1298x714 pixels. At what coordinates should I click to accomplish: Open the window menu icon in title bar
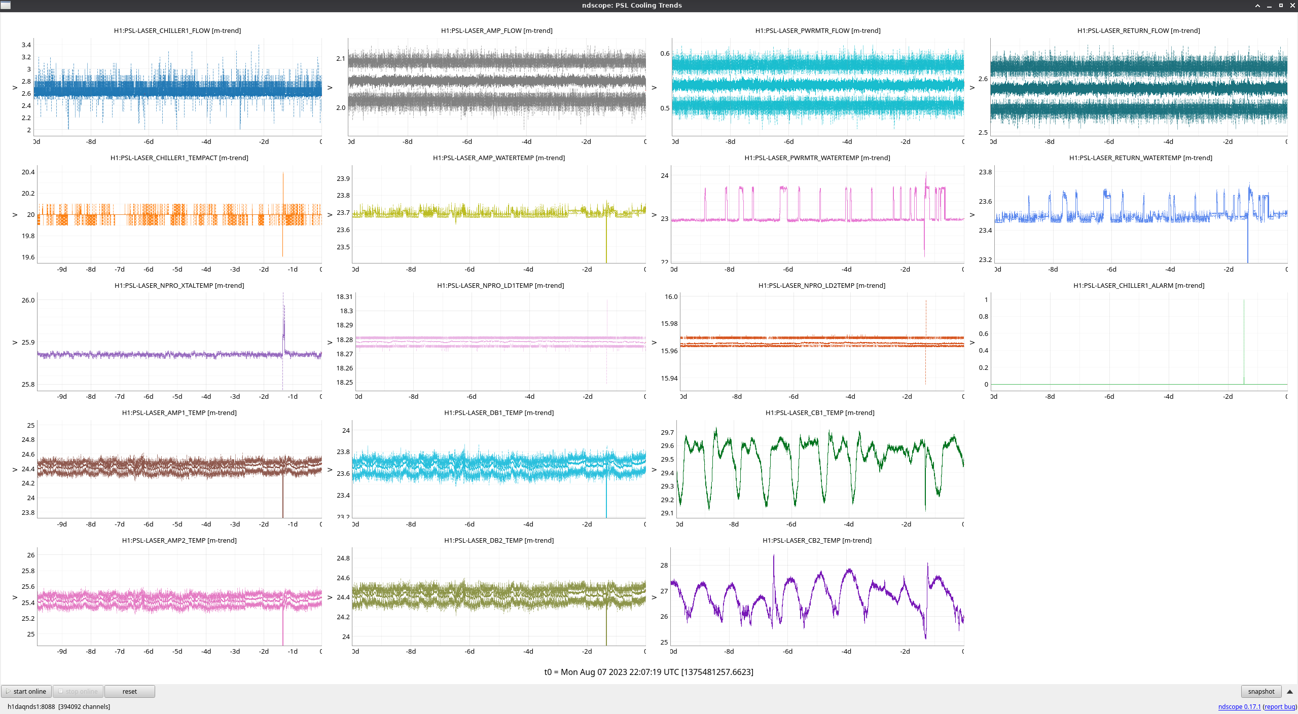pyautogui.click(x=6, y=5)
